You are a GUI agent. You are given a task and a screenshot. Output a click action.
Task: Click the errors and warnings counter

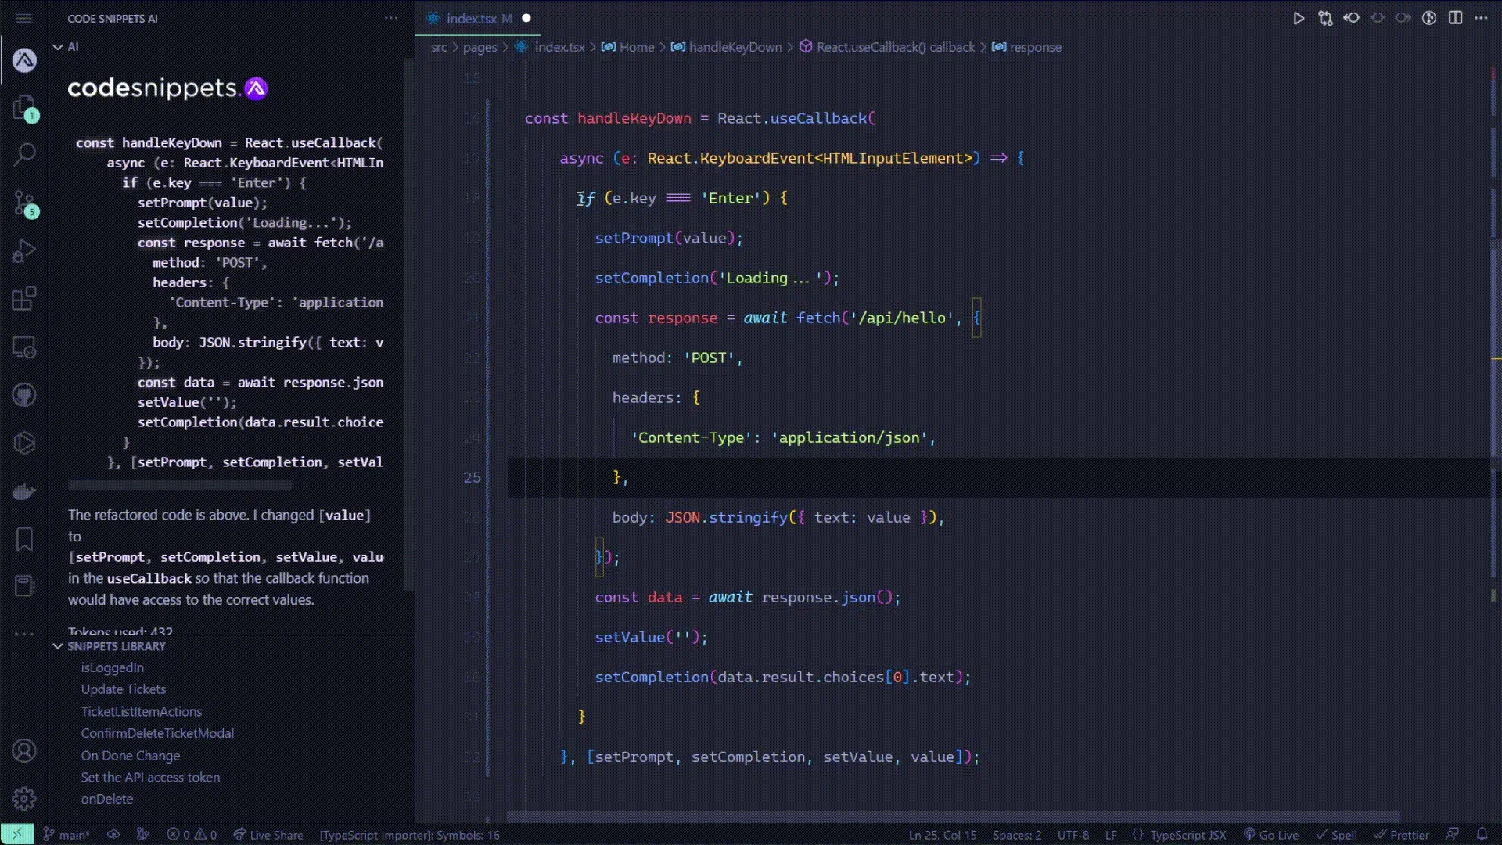click(x=192, y=835)
